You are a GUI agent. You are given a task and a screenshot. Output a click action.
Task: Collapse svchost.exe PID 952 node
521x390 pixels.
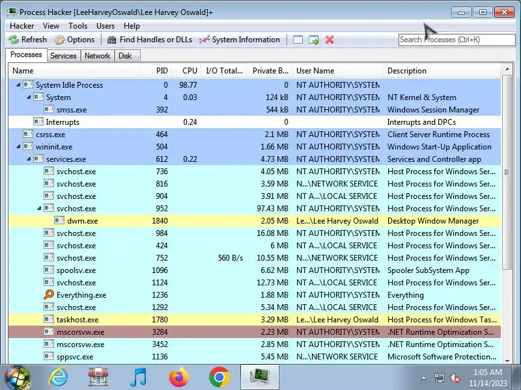[x=39, y=208]
